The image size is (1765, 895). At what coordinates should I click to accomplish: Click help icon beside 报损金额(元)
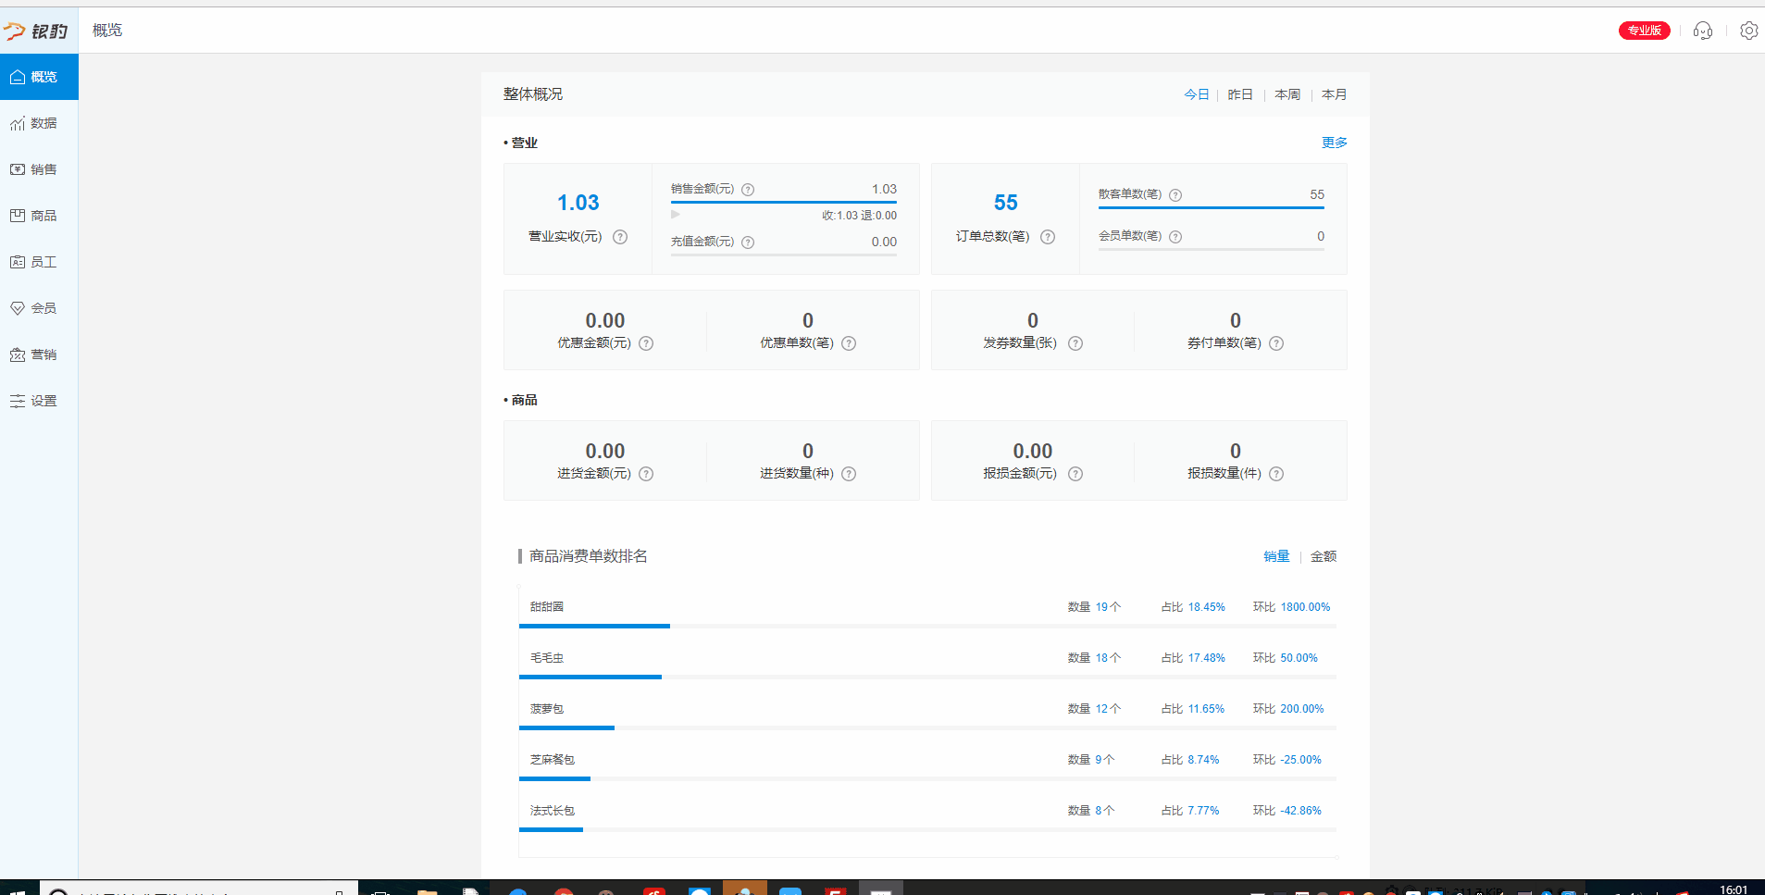1075,474
